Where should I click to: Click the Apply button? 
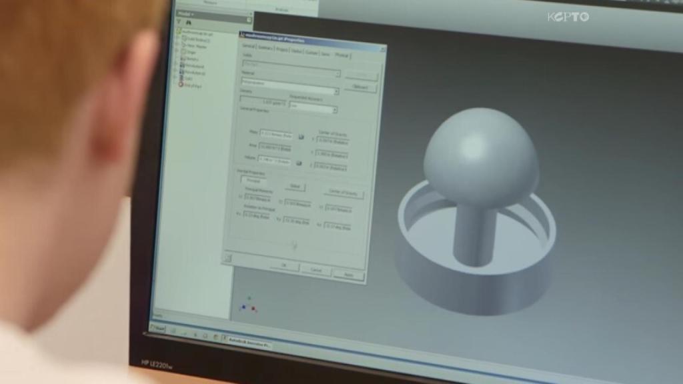tap(348, 274)
